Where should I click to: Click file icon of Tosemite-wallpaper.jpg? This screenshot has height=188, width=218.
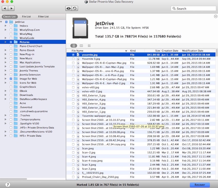pos(78,116)
